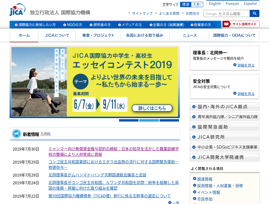Screen dimensions: 269x204
Task: Click the red book icon in サイト活用ガイド
Action: coord(226,24)
